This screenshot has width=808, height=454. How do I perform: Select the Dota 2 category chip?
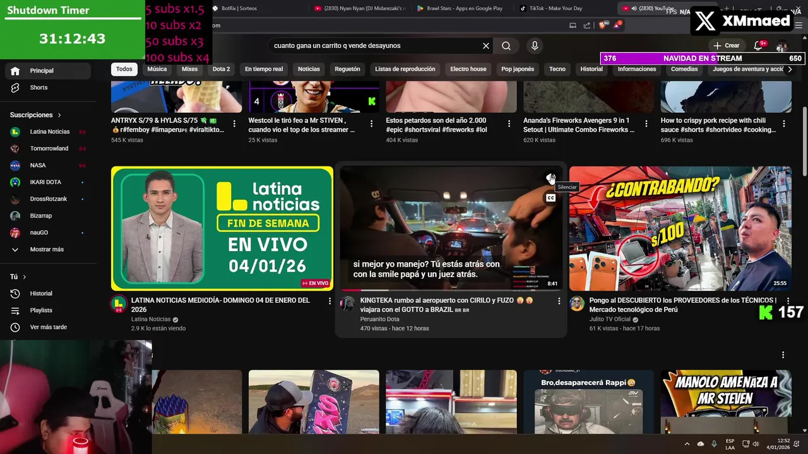point(221,69)
